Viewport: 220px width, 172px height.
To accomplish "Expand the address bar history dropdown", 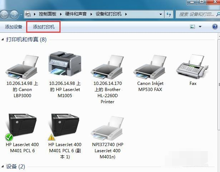I will coord(160,14).
